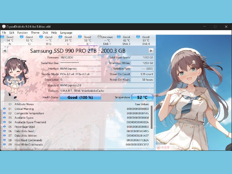
Task: Click the Available Spare status orb
Action: pyautogui.click(x=4, y=118)
